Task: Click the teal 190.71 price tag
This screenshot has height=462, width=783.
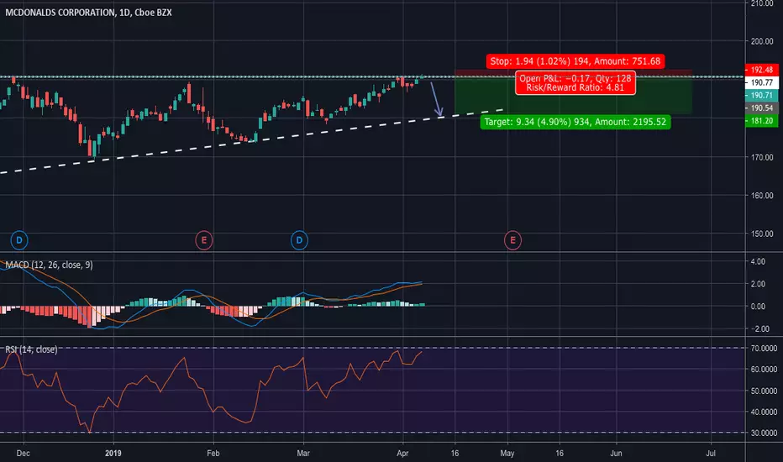Action: [761, 96]
